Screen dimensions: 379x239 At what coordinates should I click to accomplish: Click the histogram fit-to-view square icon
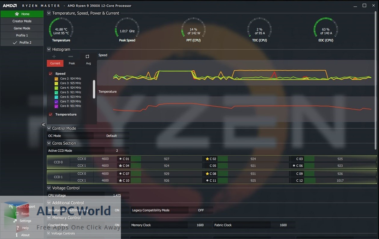pyautogui.click(x=87, y=56)
